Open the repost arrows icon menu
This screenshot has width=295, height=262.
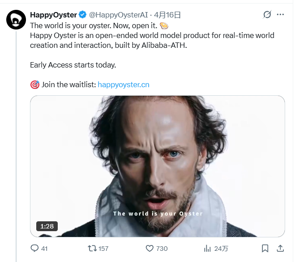[91, 248]
